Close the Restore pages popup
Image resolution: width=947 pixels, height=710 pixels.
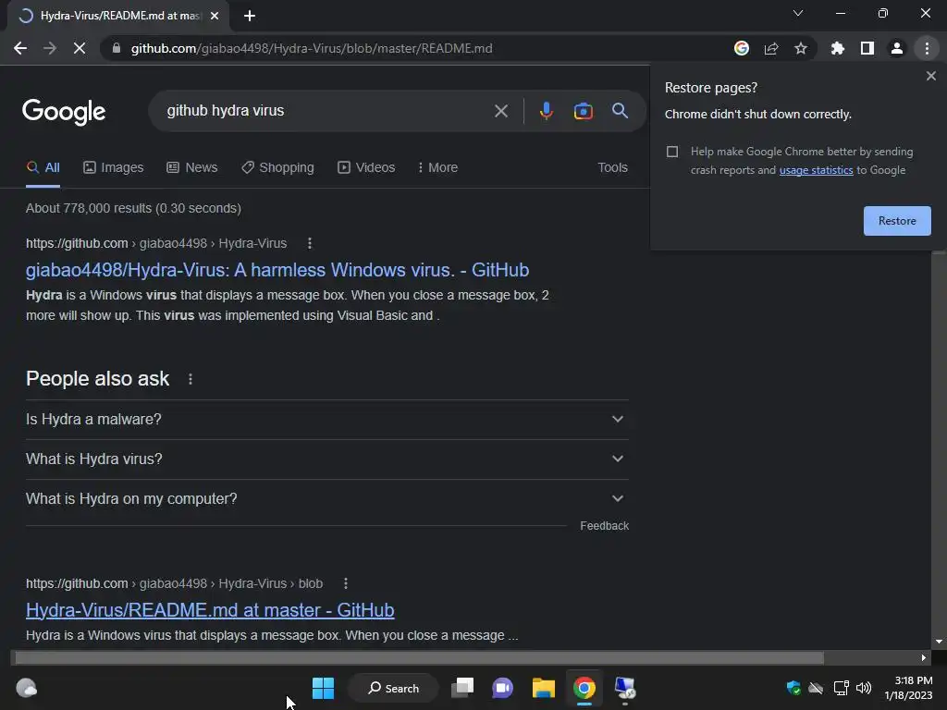[x=930, y=76]
